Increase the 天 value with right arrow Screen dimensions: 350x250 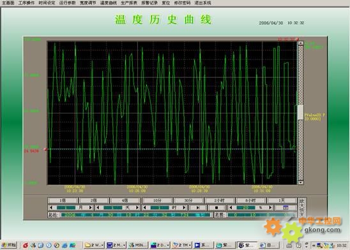tap(137, 208)
